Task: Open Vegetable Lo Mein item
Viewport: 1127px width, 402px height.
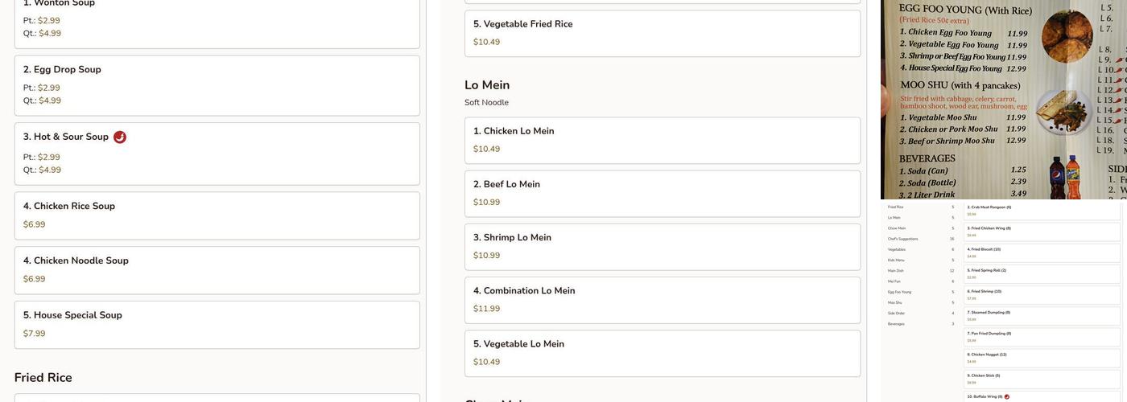Action: pyautogui.click(x=662, y=352)
